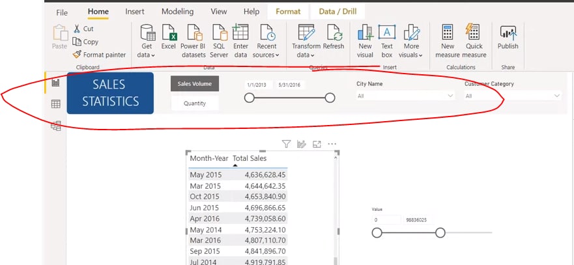Click the Value slider's left handle
Viewport: 574px width, 265px height.
tap(377, 232)
